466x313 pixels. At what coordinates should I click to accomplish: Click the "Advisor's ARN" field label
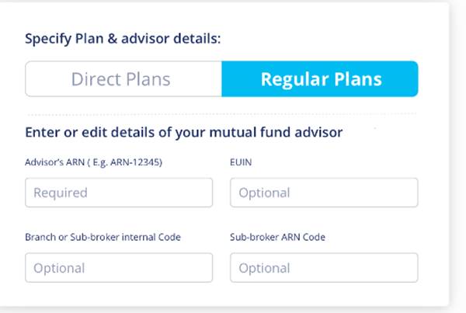point(54,162)
